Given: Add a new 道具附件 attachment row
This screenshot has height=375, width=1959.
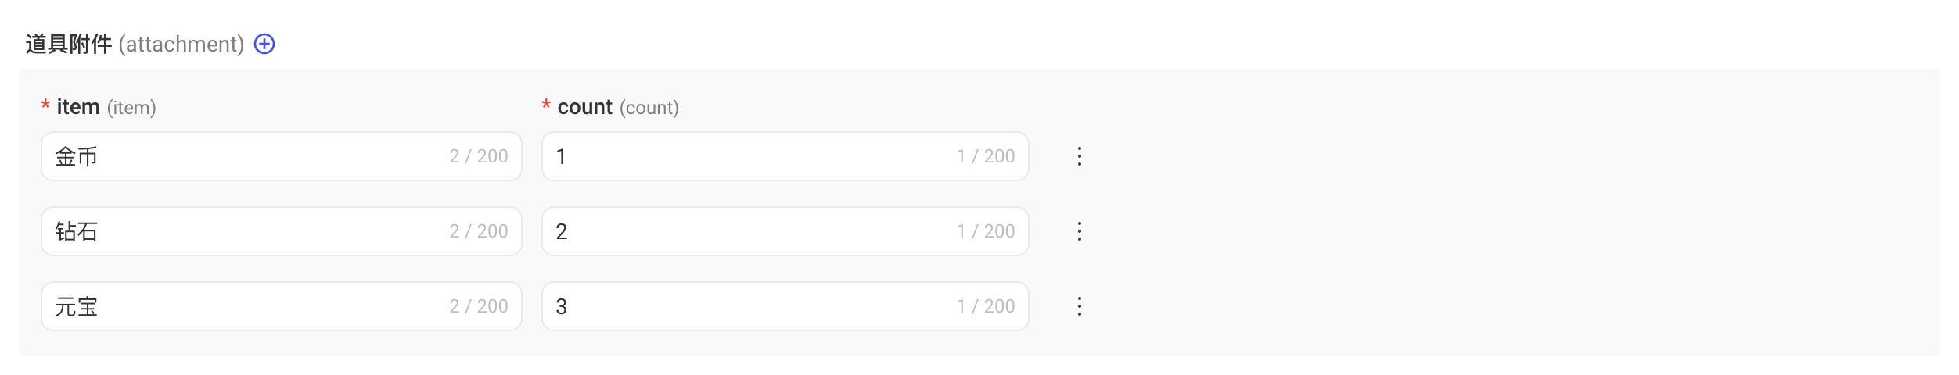Looking at the screenshot, I should pyautogui.click(x=264, y=44).
